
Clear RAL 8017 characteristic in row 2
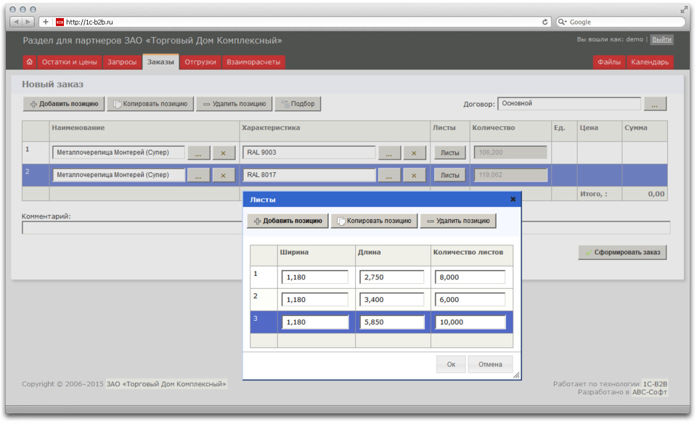point(414,175)
